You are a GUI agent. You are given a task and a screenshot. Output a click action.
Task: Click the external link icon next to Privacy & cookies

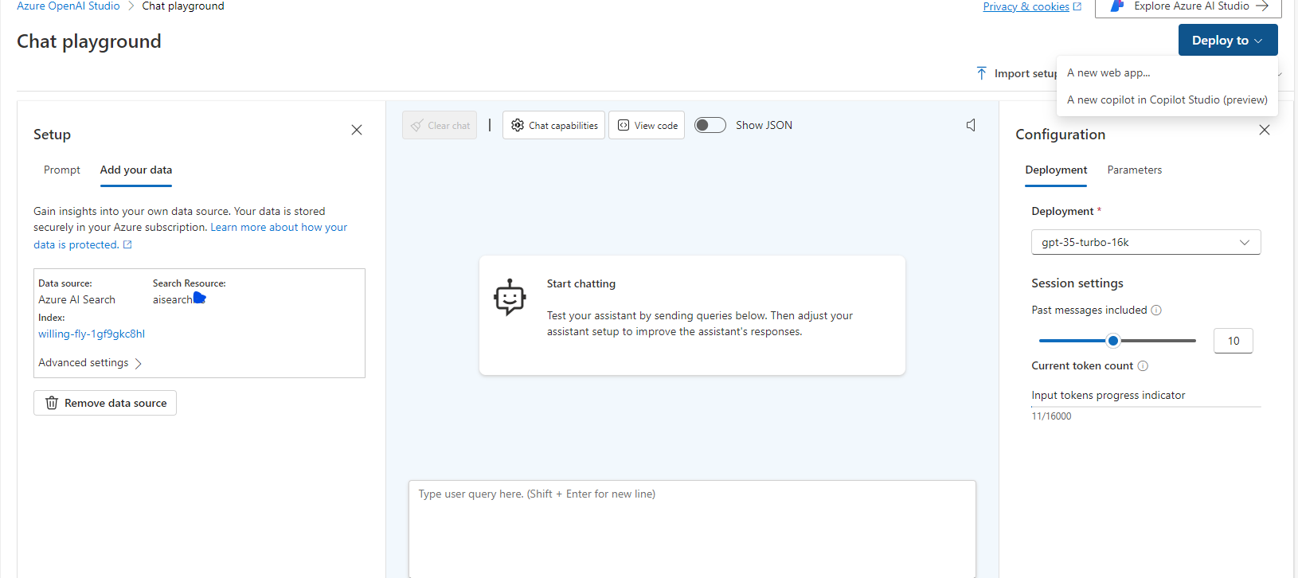pyautogui.click(x=1077, y=6)
